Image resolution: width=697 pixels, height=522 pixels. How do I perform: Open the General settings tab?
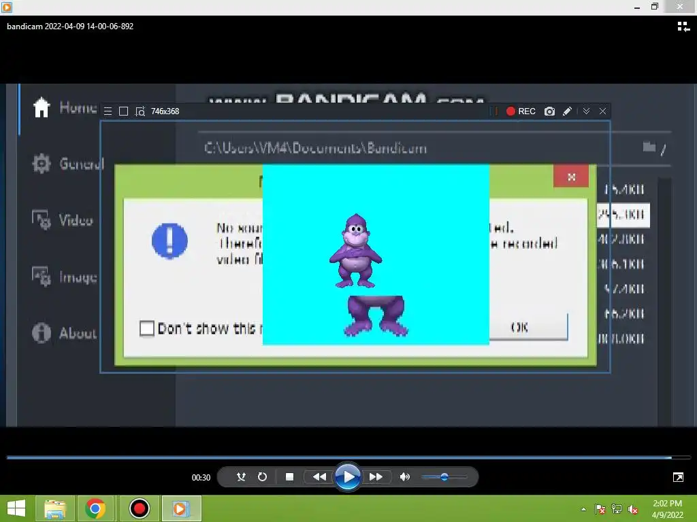pyautogui.click(x=67, y=164)
